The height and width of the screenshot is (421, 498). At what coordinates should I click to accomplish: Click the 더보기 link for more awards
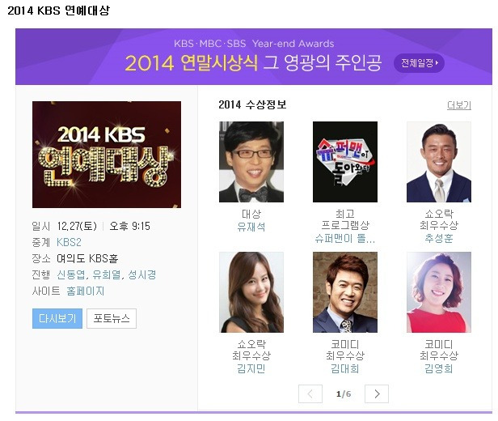pos(459,105)
